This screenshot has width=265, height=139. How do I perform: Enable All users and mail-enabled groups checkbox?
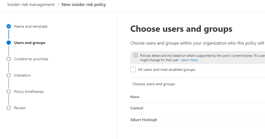[133, 69]
